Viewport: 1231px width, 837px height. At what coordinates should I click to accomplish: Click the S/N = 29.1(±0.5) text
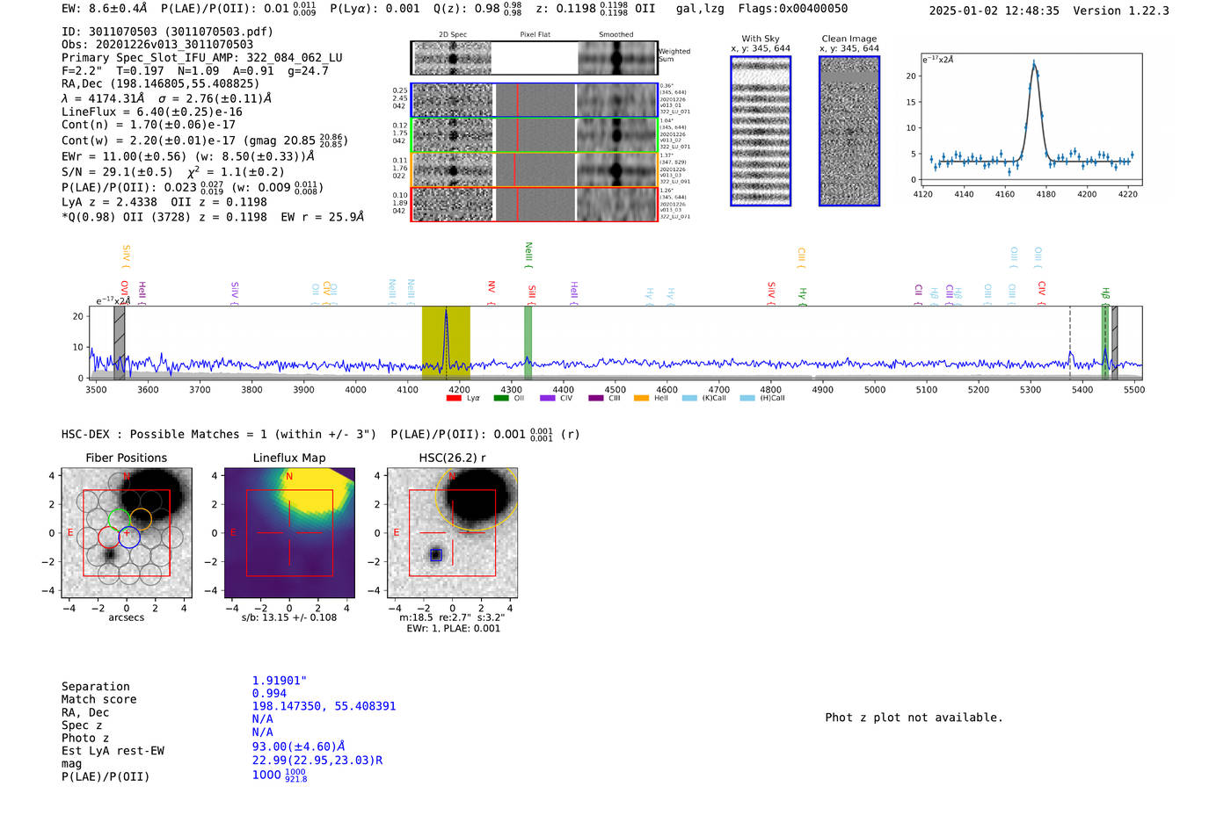[117, 172]
